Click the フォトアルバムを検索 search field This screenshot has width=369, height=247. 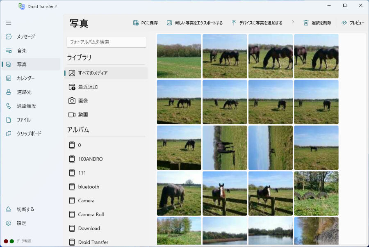pyautogui.click(x=106, y=42)
